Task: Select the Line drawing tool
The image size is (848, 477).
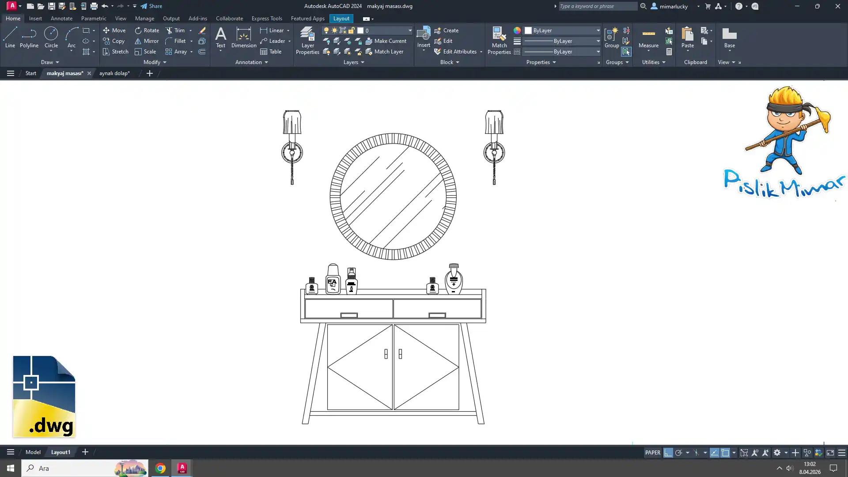Action: tap(10, 37)
